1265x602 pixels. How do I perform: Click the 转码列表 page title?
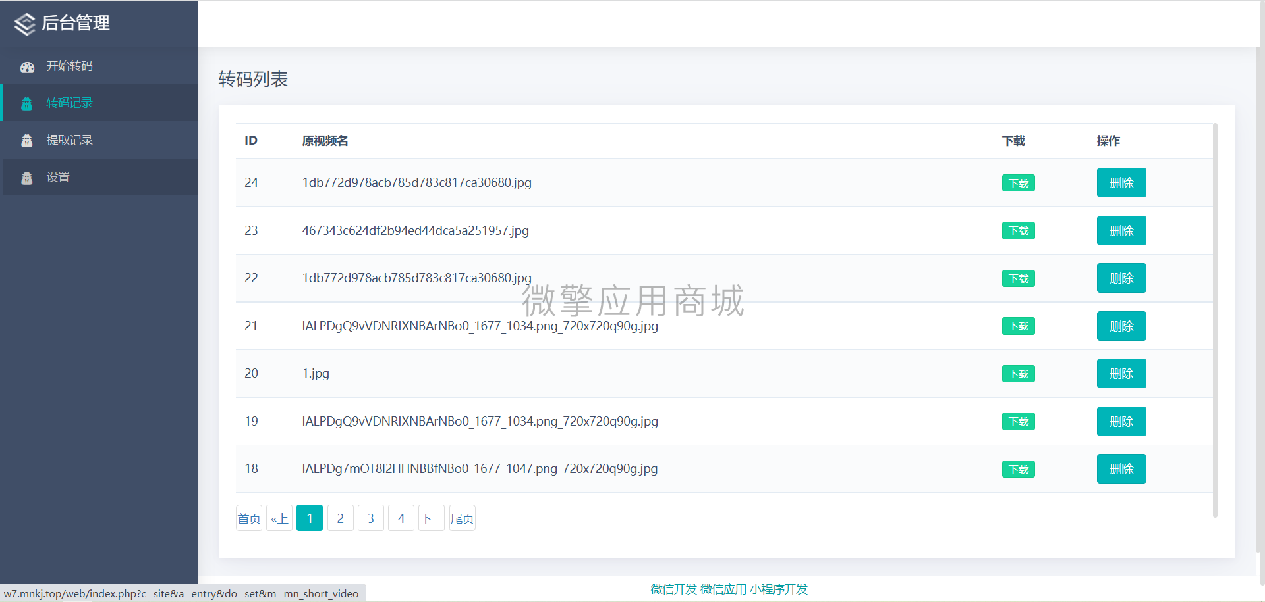click(253, 79)
